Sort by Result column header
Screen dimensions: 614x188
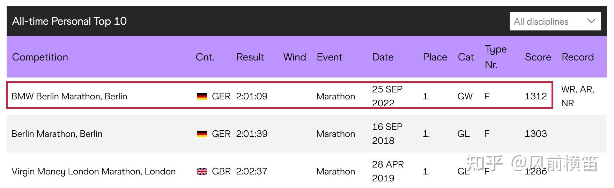pos(250,57)
